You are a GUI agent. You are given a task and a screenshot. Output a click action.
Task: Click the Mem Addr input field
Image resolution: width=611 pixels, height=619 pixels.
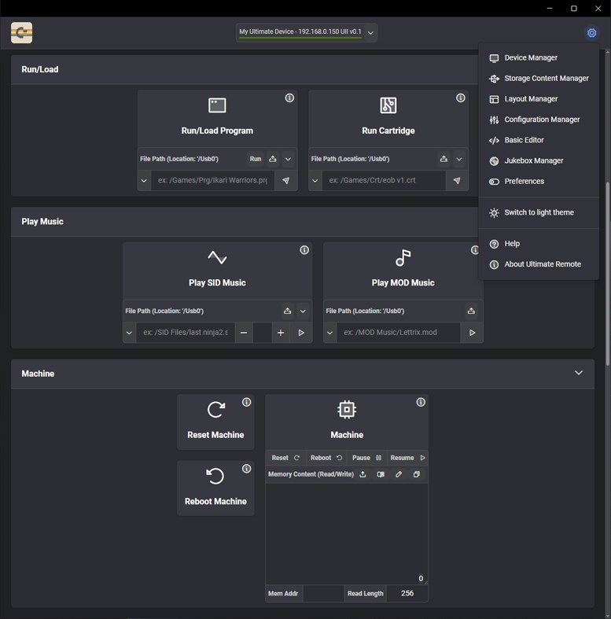[x=323, y=593]
